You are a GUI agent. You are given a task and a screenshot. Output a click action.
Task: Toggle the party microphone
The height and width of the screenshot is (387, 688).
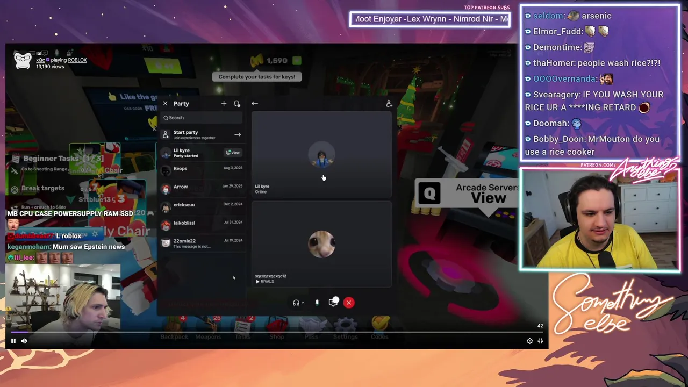tap(317, 303)
